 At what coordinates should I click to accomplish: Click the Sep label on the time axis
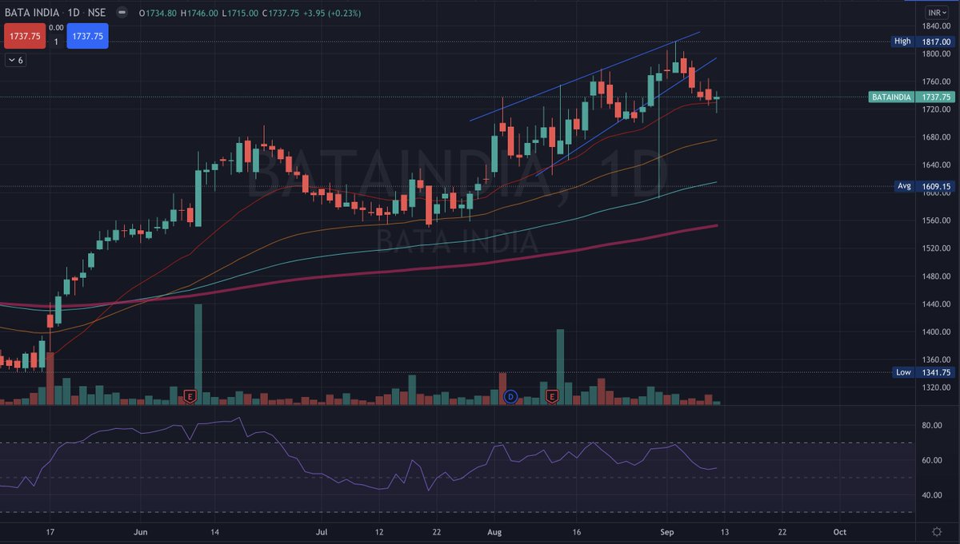click(666, 531)
